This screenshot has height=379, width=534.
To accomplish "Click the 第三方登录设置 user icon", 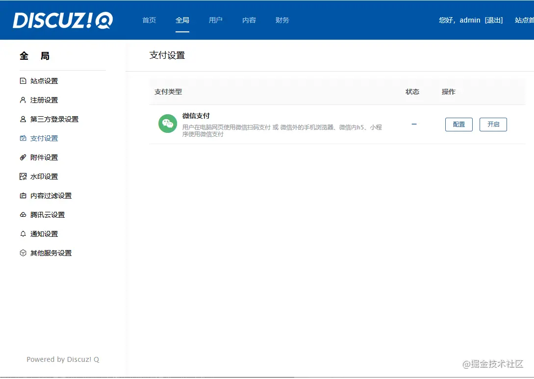I will pos(23,119).
